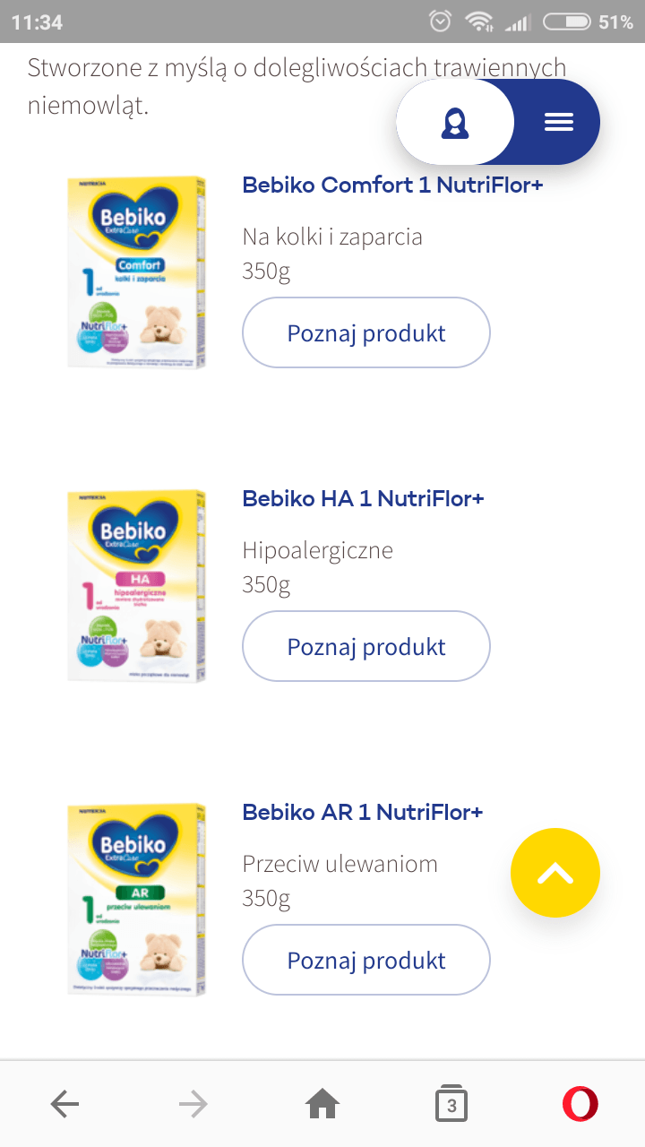Open the browser tabs counter
The width and height of the screenshot is (645, 1147).
[x=451, y=1105]
